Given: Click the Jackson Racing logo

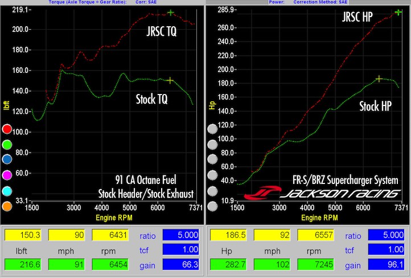Looking at the screenshot, I should click(322, 193).
